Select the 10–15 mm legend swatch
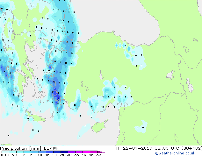Image resolution: width=202 pixels, height=156 pixels. [42, 152]
